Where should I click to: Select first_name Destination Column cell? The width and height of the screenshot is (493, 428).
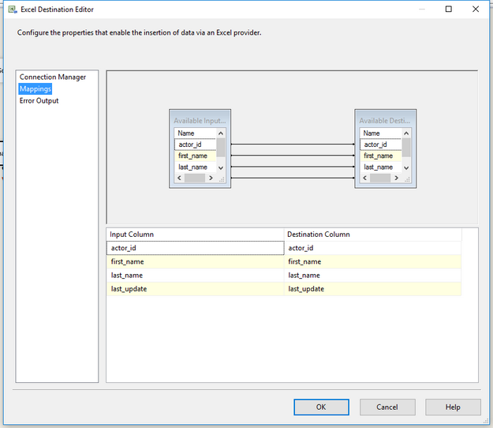373,262
